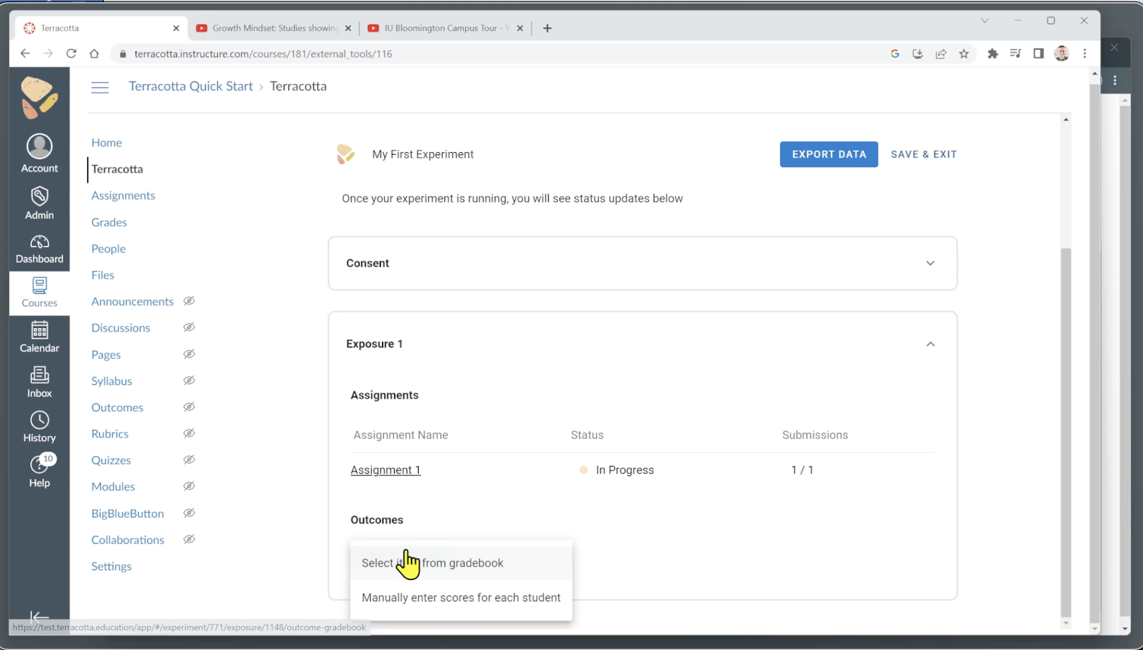This screenshot has width=1143, height=650.
Task: Open Terracotta Quick Start breadcrumb link
Action: pyautogui.click(x=190, y=86)
